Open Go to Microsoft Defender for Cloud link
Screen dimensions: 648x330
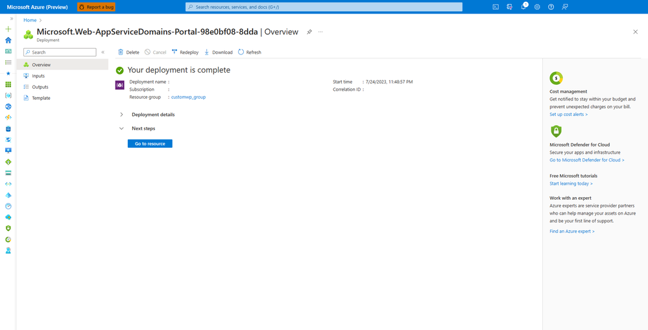click(x=587, y=160)
